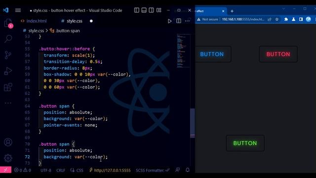The image size is (316, 178).
Task: Open the browser labs flask icon
Action: (x=293, y=19)
